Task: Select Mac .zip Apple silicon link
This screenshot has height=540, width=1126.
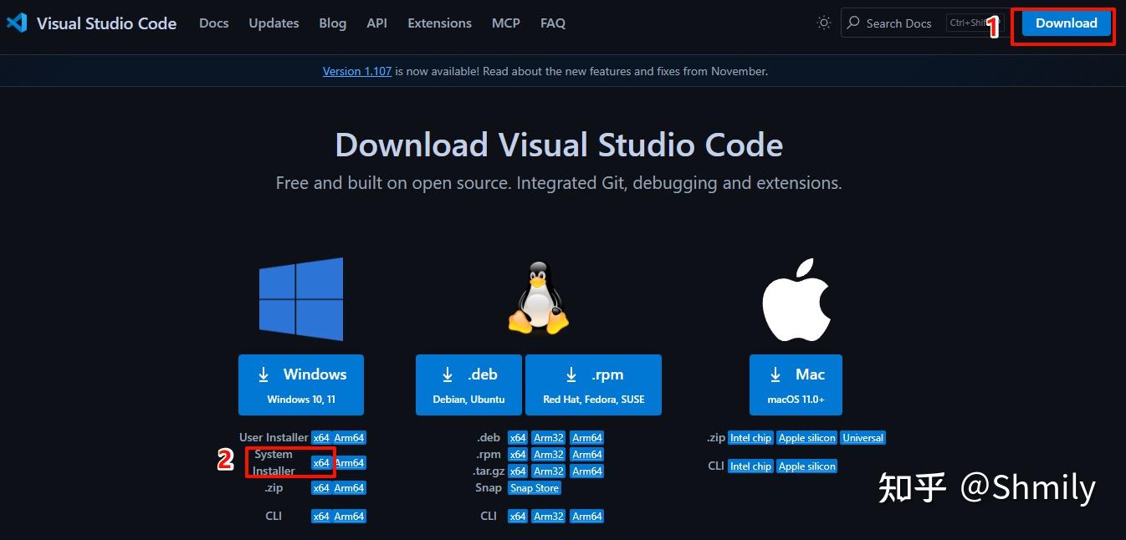Action: pos(807,438)
